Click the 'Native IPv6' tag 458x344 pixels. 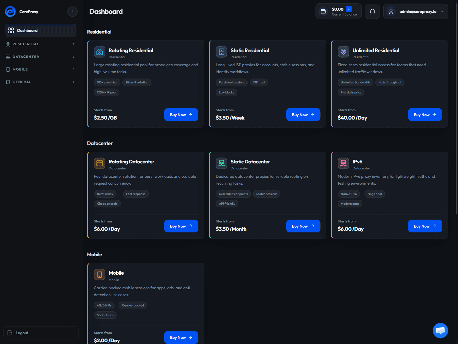point(349,194)
